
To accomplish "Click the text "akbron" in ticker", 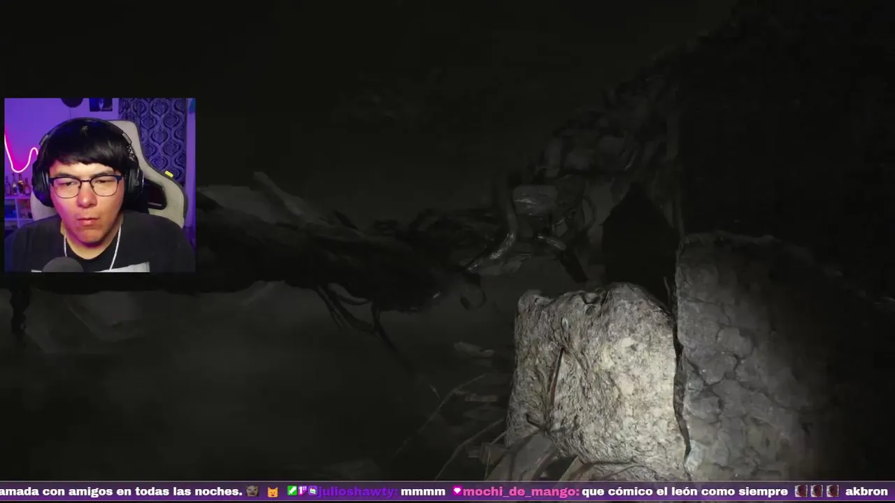I will click(866, 492).
